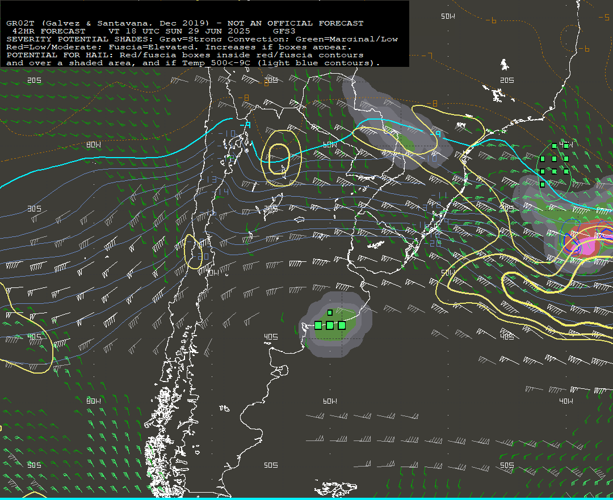Click the inner yellow oval over northern Argentina
This screenshot has width=613, height=500.
point(279,159)
